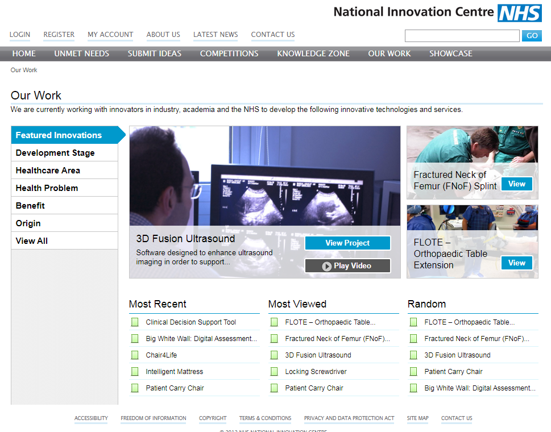The height and width of the screenshot is (432, 551).
Task: Open Big White Wall under Most Recent
Action: click(201, 339)
